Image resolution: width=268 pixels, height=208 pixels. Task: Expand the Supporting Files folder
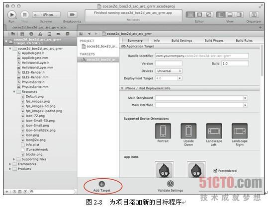click(14, 159)
